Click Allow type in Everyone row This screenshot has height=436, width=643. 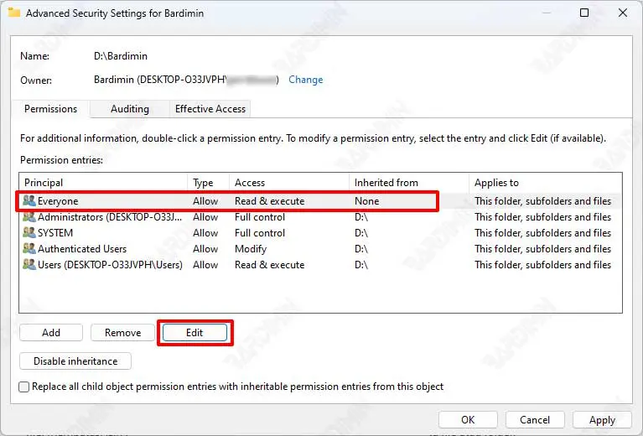click(205, 201)
